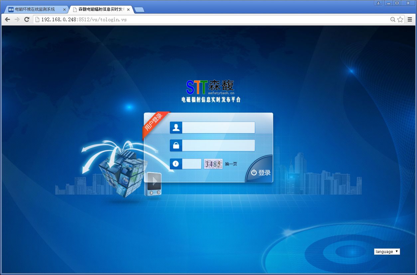Click the page info icon beside the URL
This screenshot has width=417, height=275.
[x=38, y=20]
